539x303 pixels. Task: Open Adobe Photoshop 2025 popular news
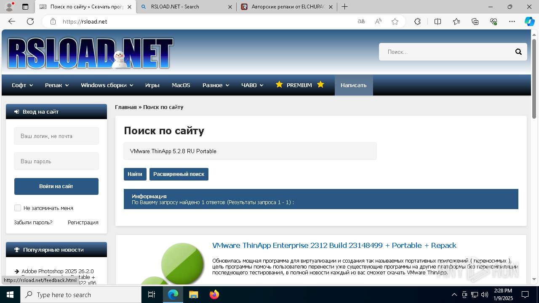pyautogui.click(x=58, y=271)
